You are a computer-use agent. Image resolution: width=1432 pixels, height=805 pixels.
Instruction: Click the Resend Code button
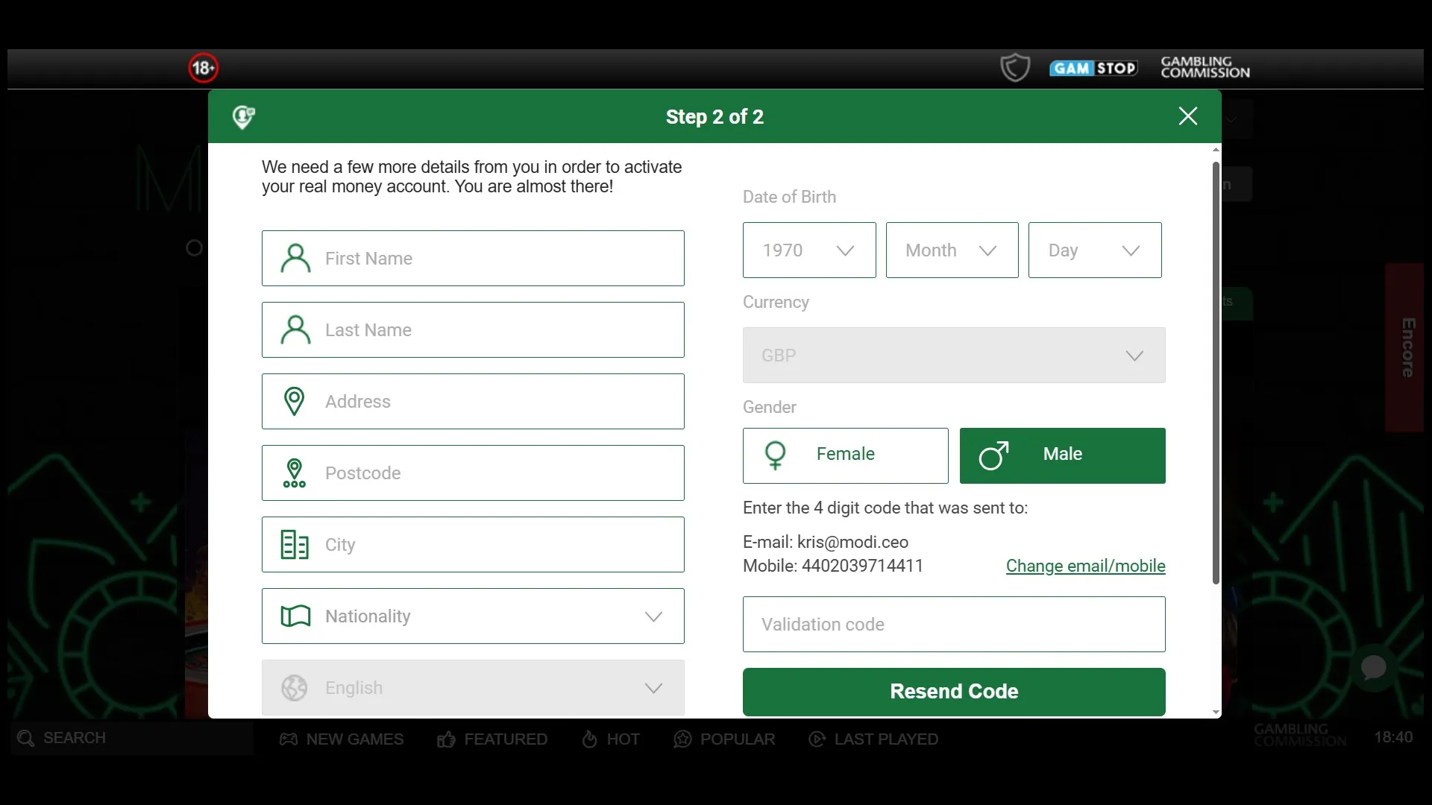tap(954, 692)
